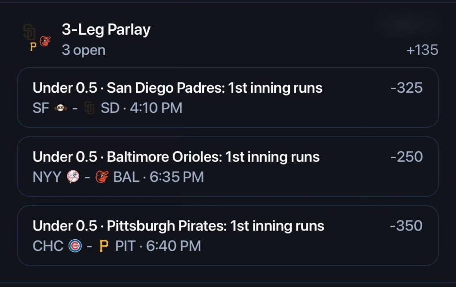Image resolution: width=456 pixels, height=287 pixels.
Task: Select the SF - SD 4:10 PM matchup line
Action: tap(107, 108)
